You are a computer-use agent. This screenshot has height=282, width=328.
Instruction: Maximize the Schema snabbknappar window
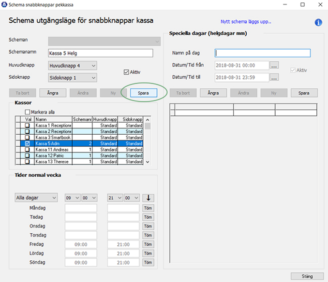tap(302, 4)
